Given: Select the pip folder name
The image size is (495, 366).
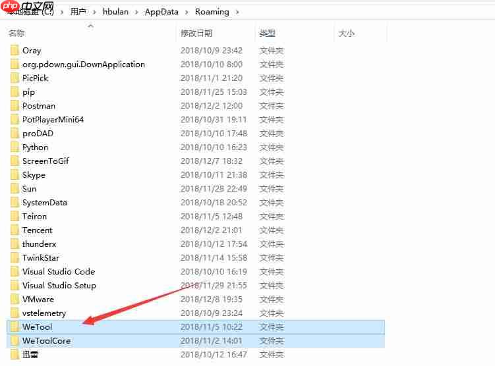Looking at the screenshot, I should pyautogui.click(x=29, y=92).
